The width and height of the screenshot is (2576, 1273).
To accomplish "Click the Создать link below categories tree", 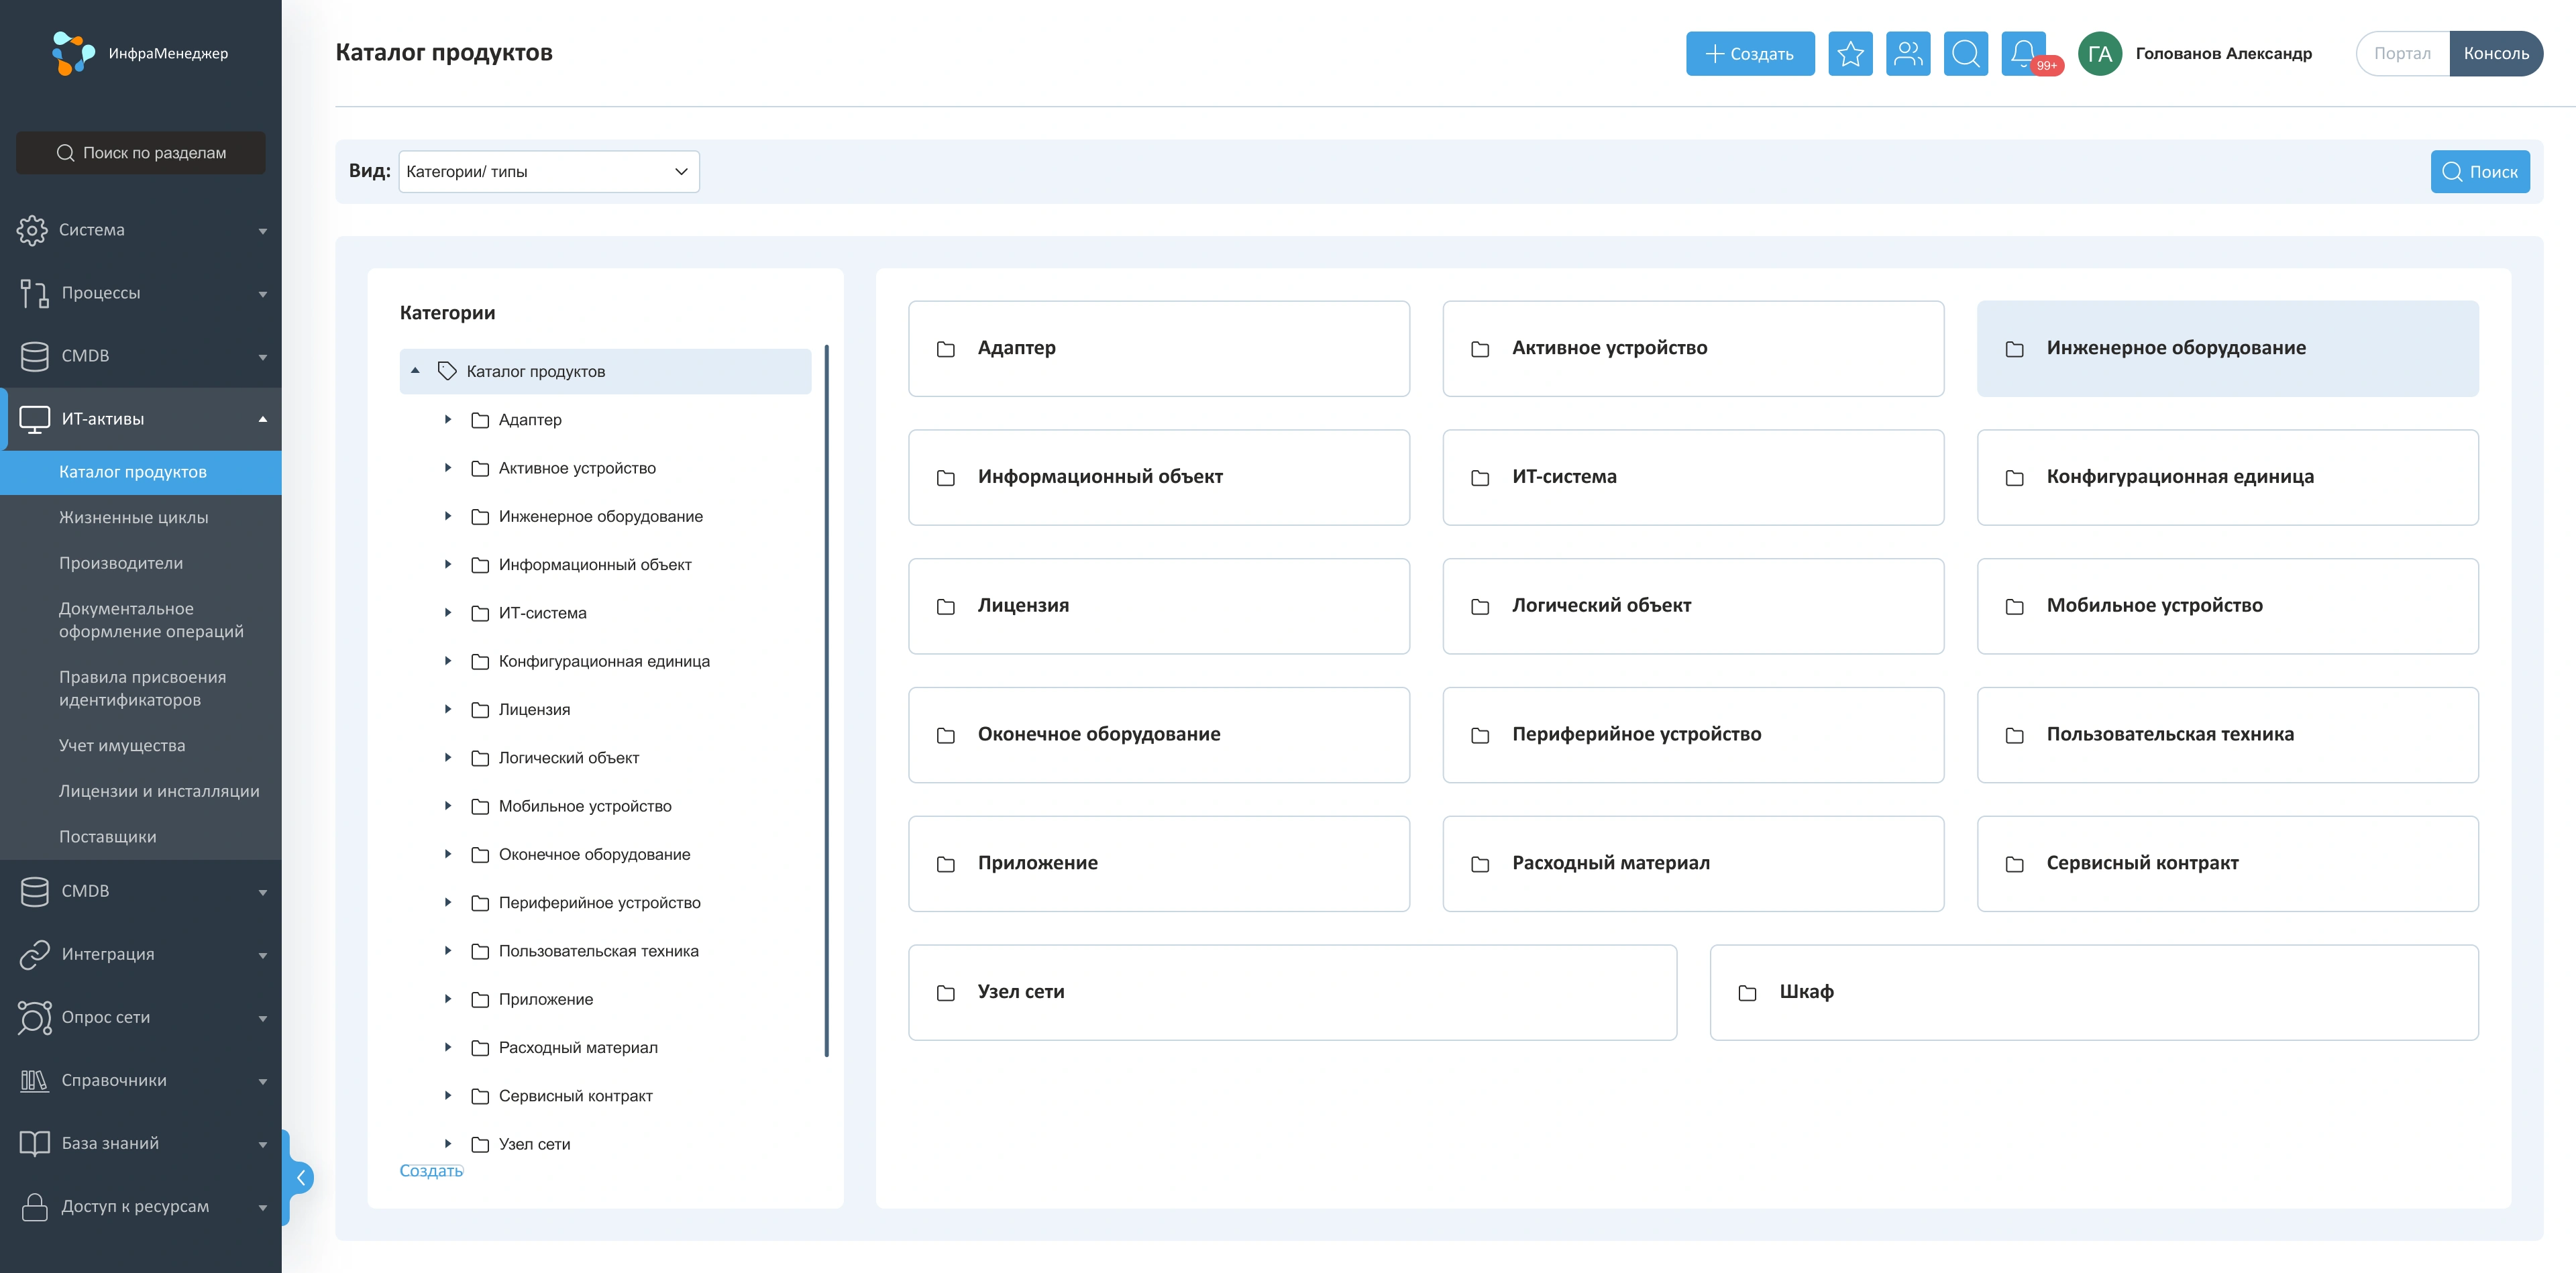I will (430, 1170).
